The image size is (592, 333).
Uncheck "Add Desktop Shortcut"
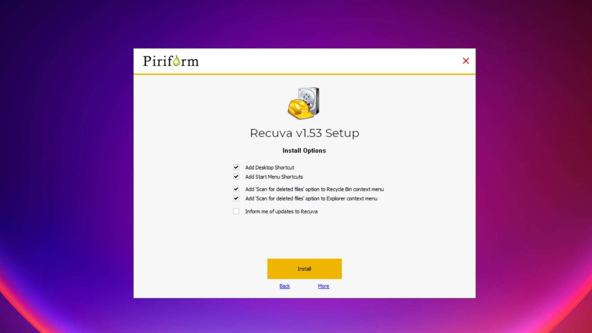tap(236, 167)
